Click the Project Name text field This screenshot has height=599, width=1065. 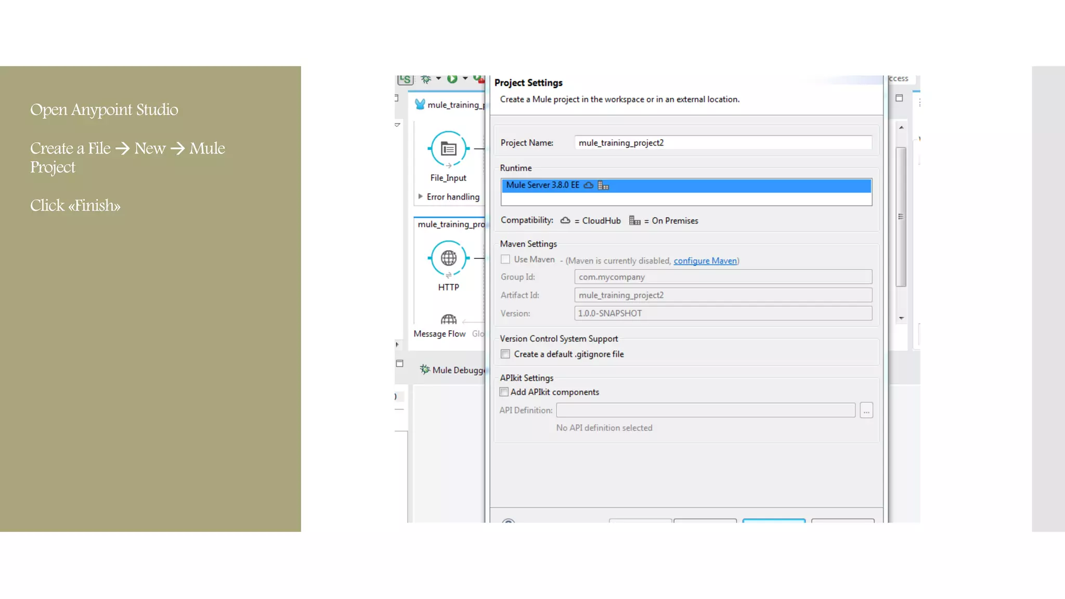point(723,143)
